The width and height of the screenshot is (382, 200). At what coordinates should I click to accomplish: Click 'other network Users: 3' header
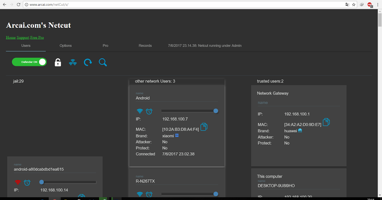point(155,81)
